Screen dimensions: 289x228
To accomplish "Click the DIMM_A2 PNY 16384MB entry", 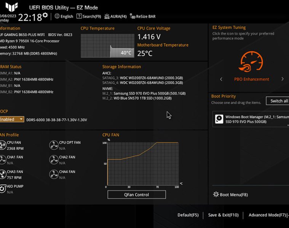I will 27,79.
